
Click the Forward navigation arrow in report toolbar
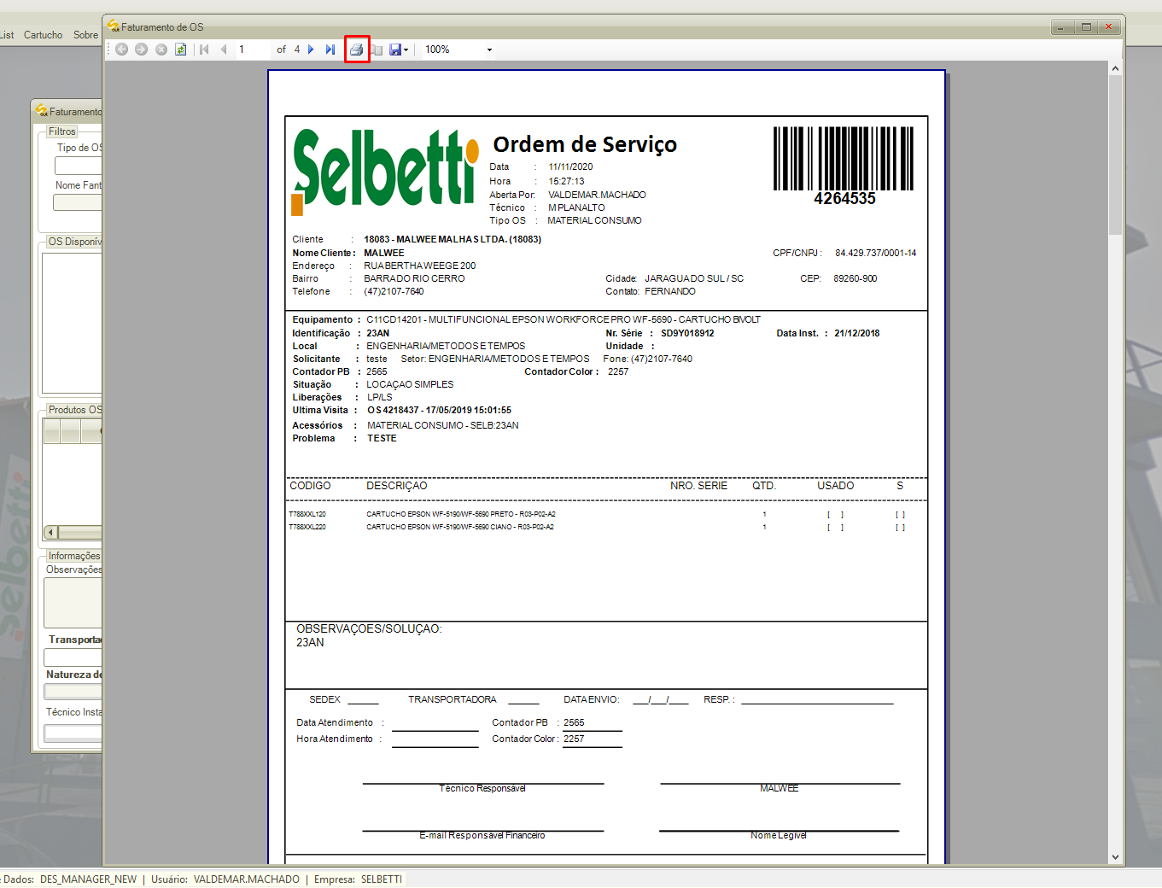(142, 50)
